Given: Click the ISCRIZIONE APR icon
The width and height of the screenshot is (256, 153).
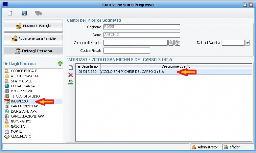Looking at the screenshot, I should pyautogui.click(x=7, y=111).
